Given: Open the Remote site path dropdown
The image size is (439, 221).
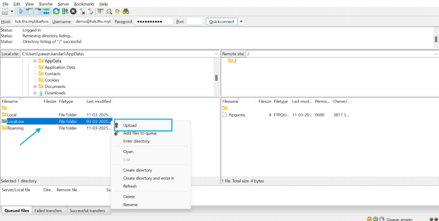Looking at the screenshot, I should (x=436, y=54).
